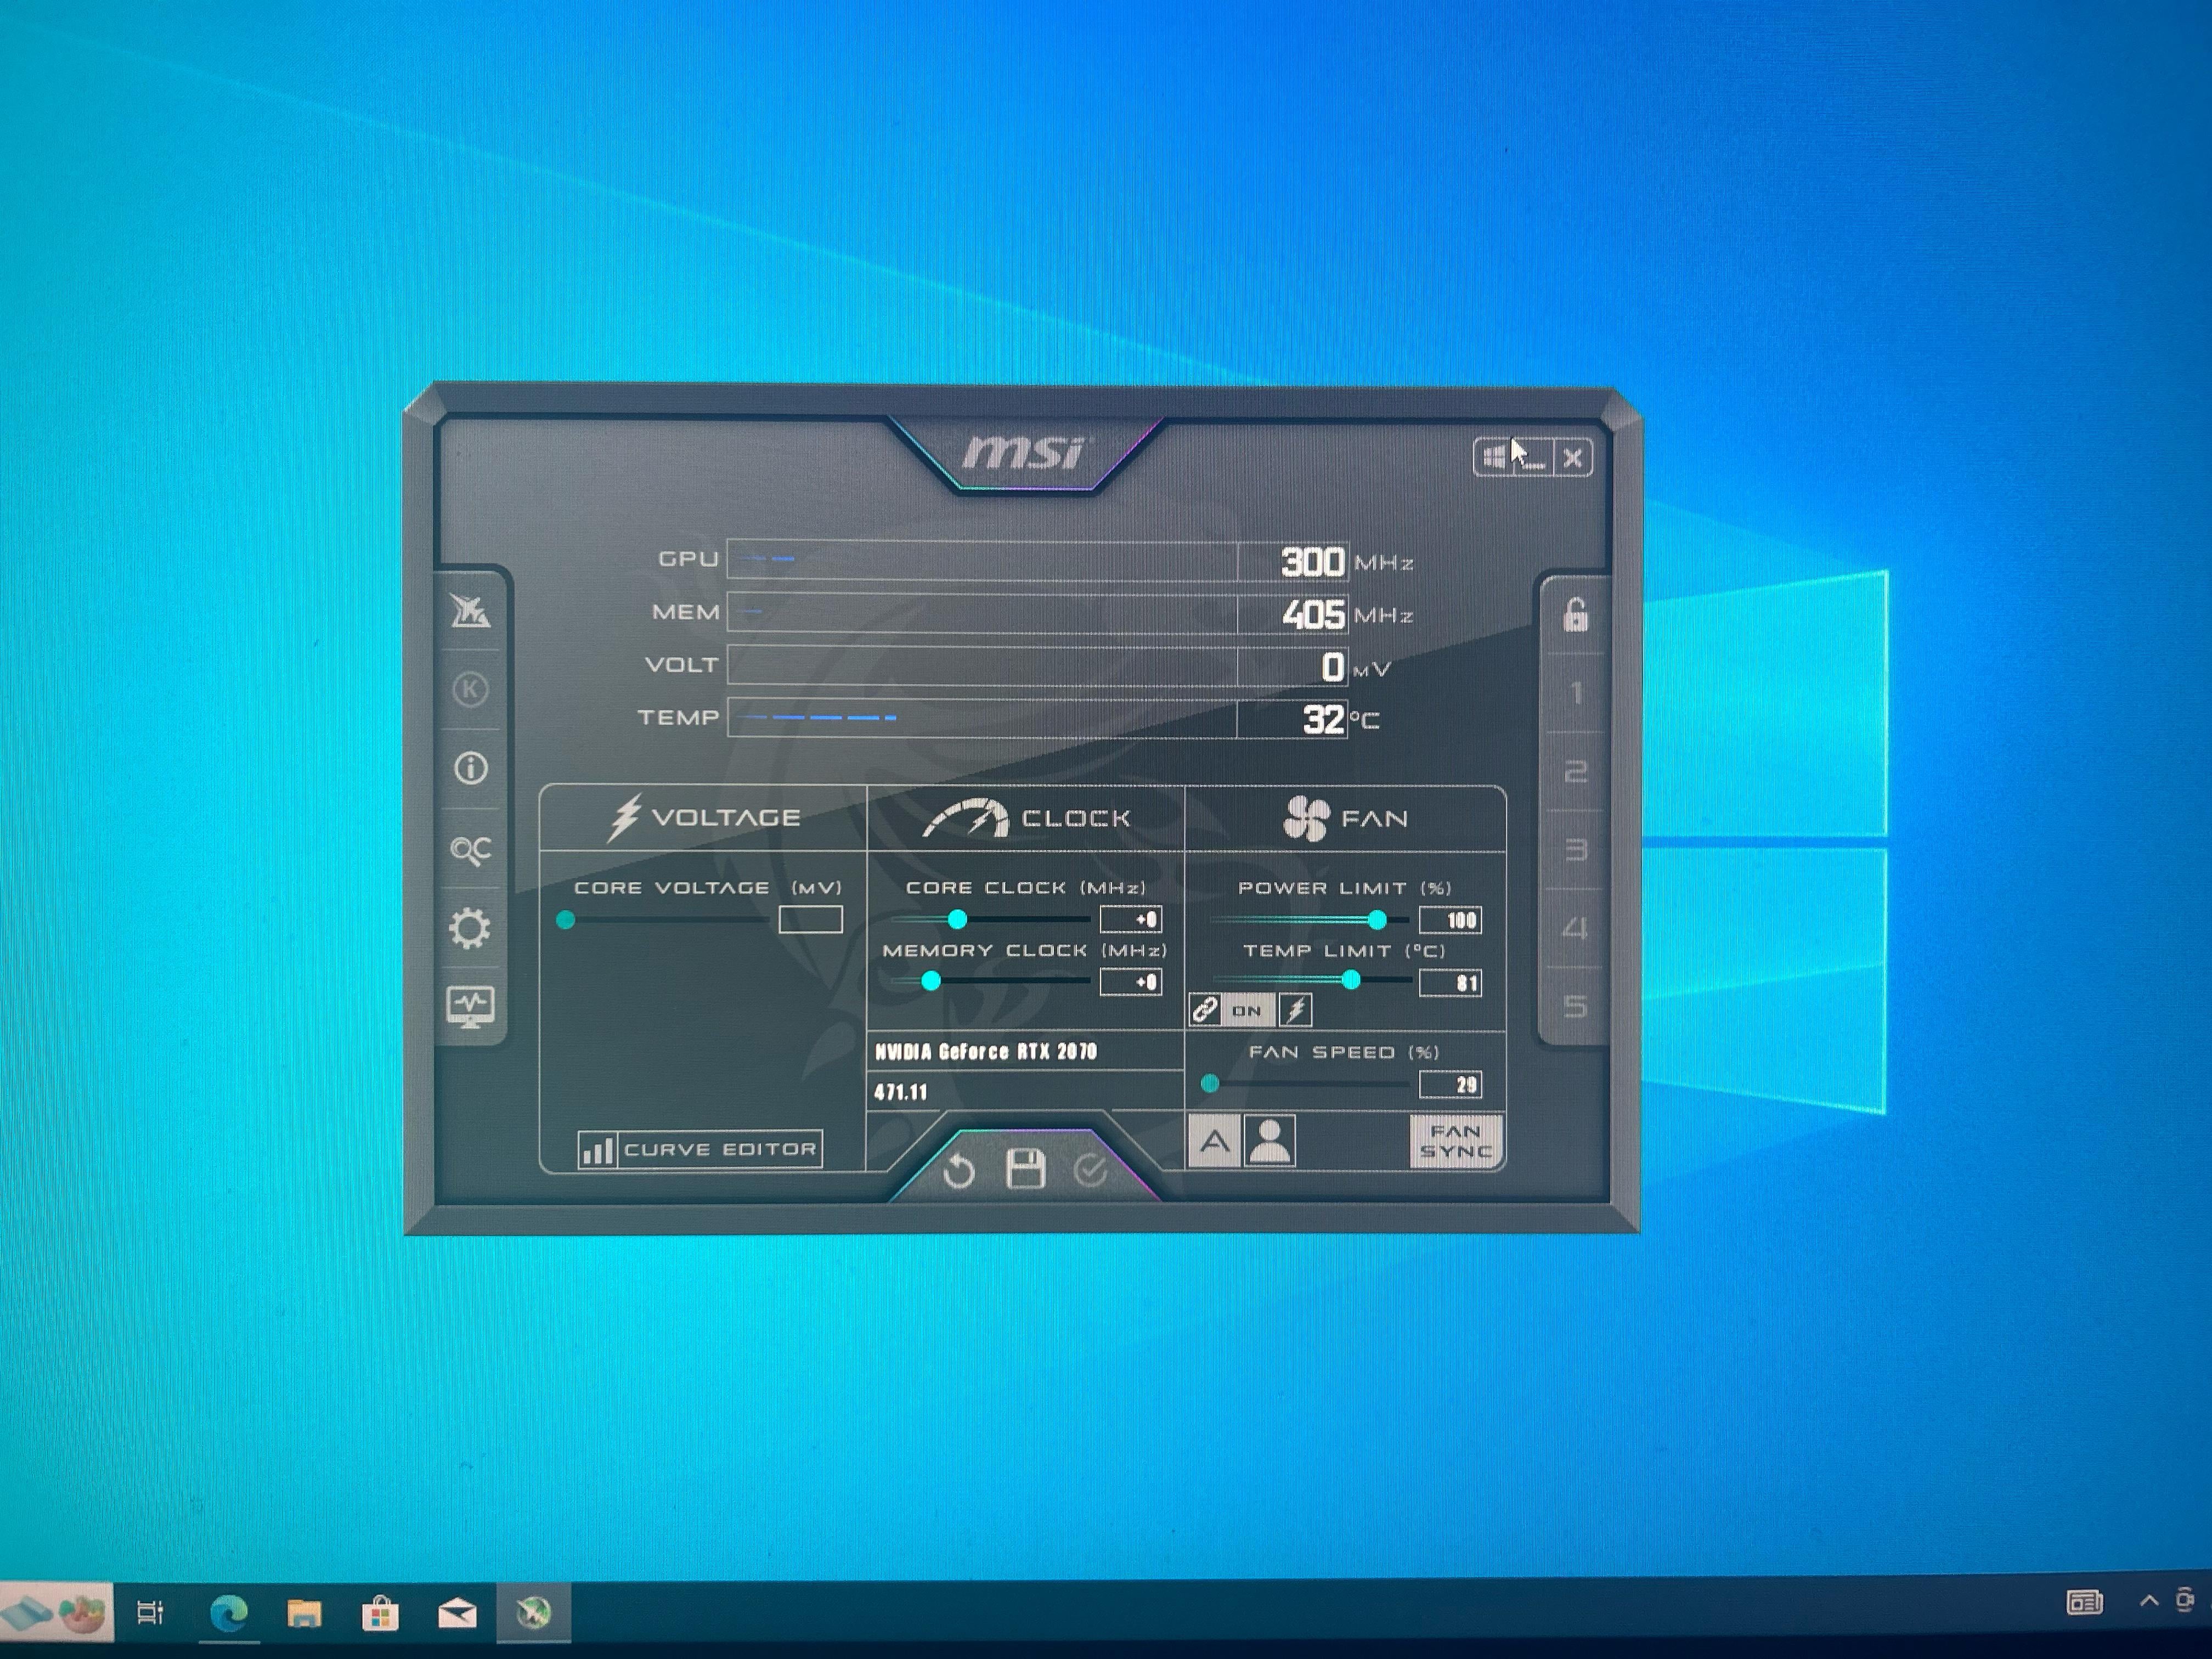Screen dimensions: 2212x1659
Task: Select the Clock section header
Action: point(1026,818)
